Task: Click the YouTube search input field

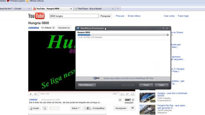Action: pos(74,16)
